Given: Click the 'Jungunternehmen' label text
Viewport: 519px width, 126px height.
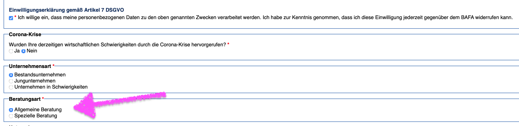Looking at the screenshot, I should coord(35,81).
